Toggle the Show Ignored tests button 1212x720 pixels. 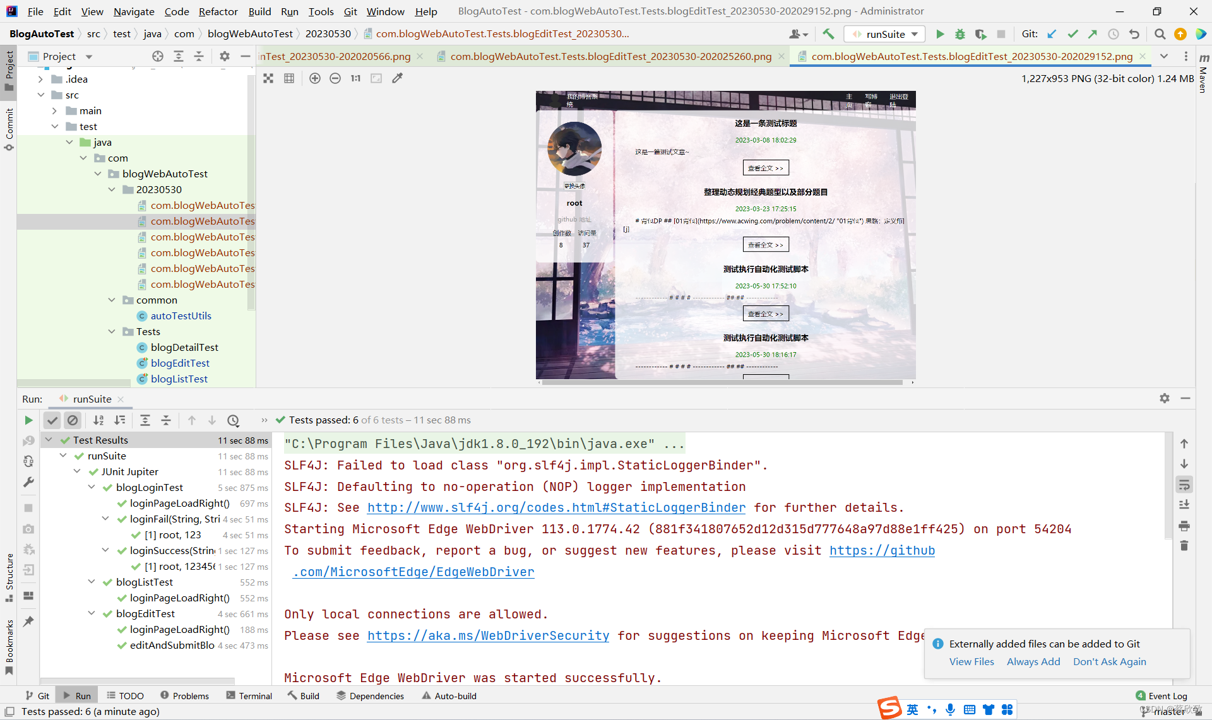pos(73,420)
